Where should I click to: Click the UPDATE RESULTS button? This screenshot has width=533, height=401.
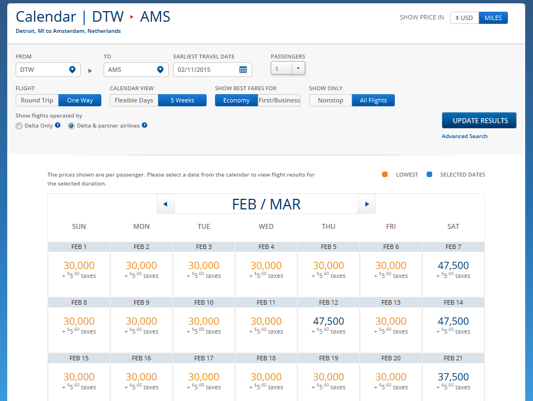(479, 120)
